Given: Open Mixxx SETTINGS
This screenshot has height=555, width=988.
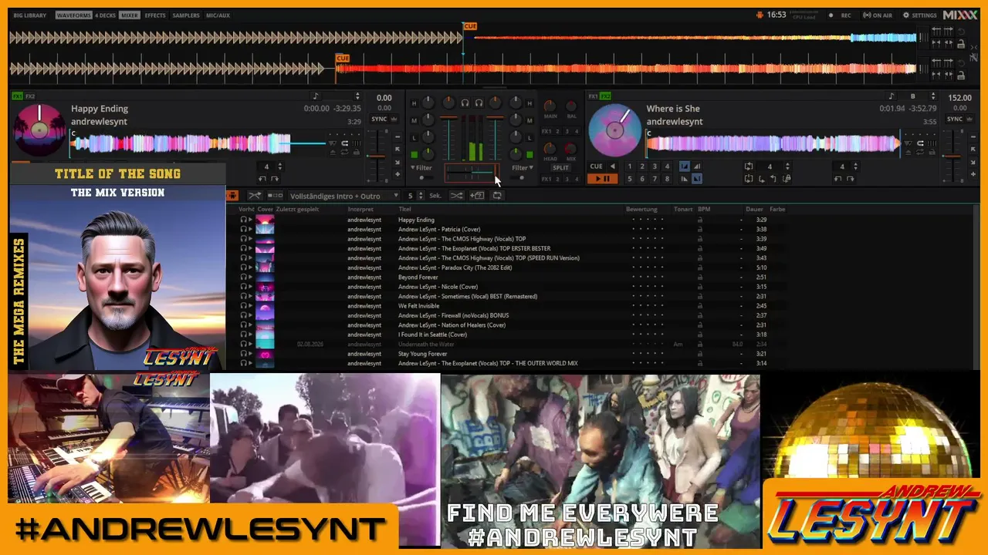Looking at the screenshot, I should point(919,15).
